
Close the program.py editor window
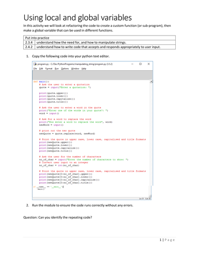(x=148, y=64)
